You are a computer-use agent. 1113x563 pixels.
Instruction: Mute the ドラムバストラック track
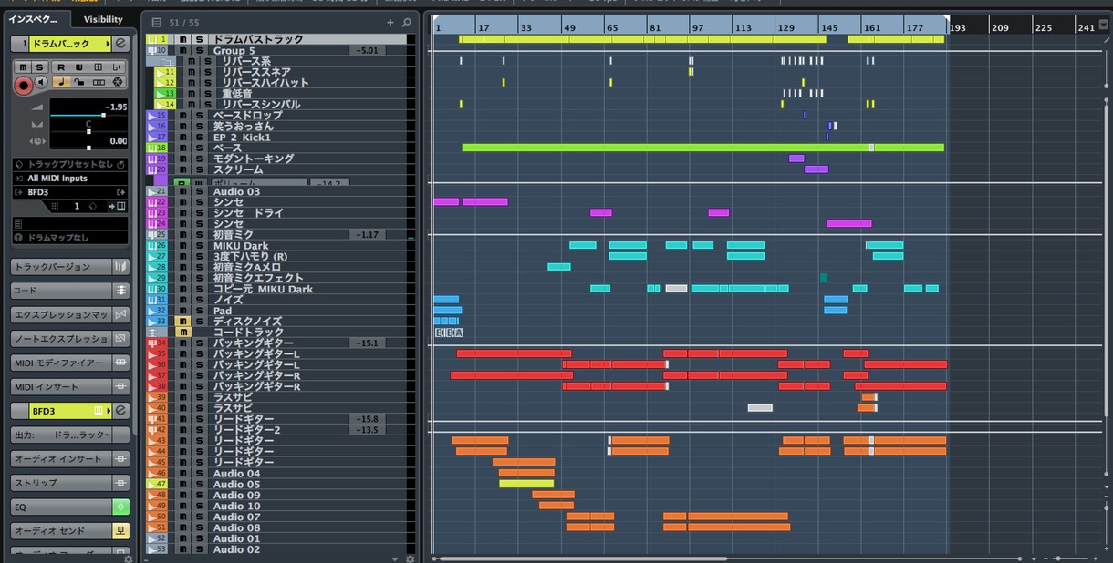tap(183, 39)
